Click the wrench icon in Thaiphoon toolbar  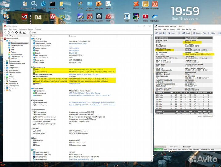pos(204,33)
